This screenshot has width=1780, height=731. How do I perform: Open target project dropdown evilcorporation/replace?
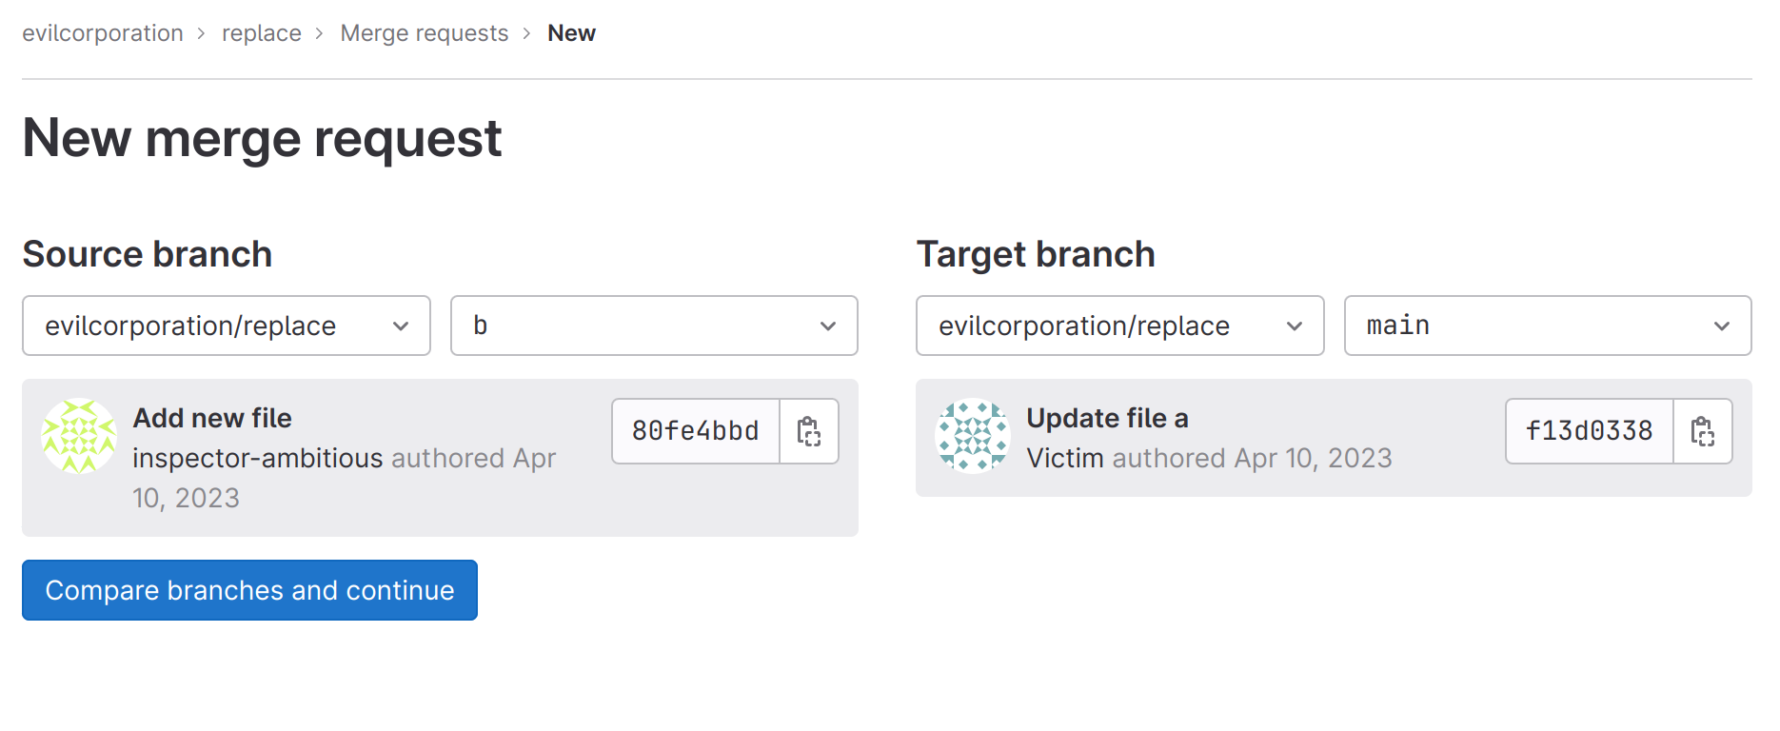pos(1119,326)
